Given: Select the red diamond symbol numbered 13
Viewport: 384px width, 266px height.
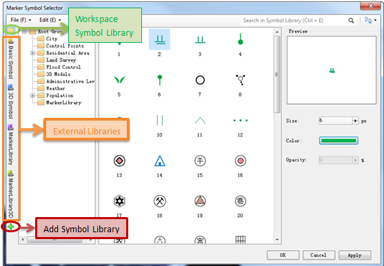Looking at the screenshot, I should coord(119,161).
